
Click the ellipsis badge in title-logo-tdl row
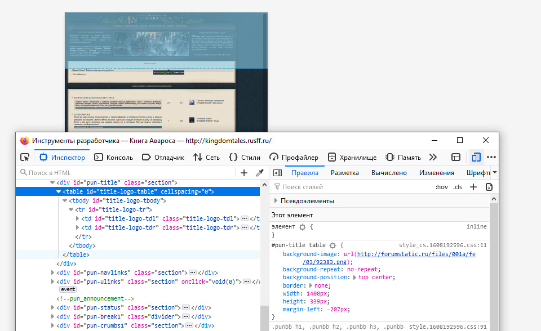tap(245, 218)
